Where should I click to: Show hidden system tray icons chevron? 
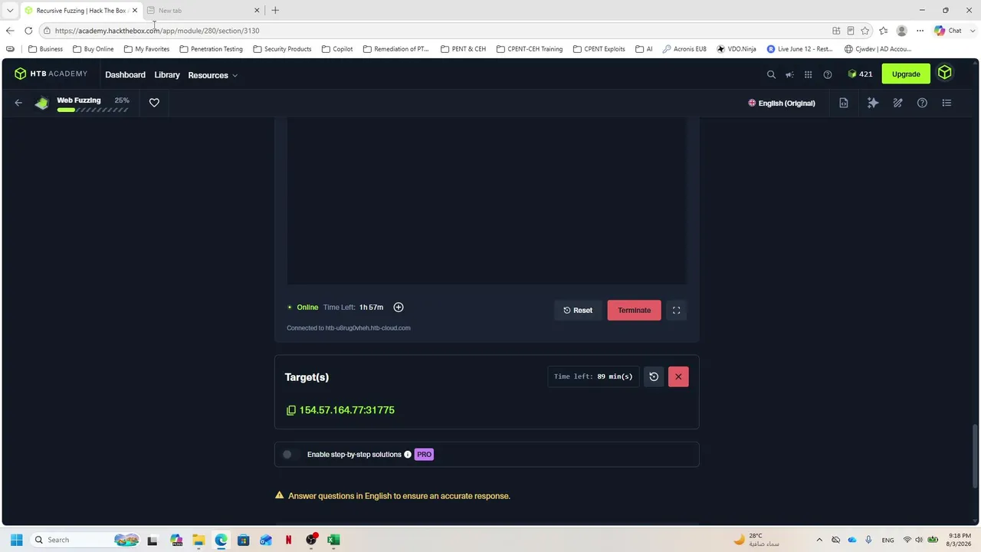(x=819, y=540)
